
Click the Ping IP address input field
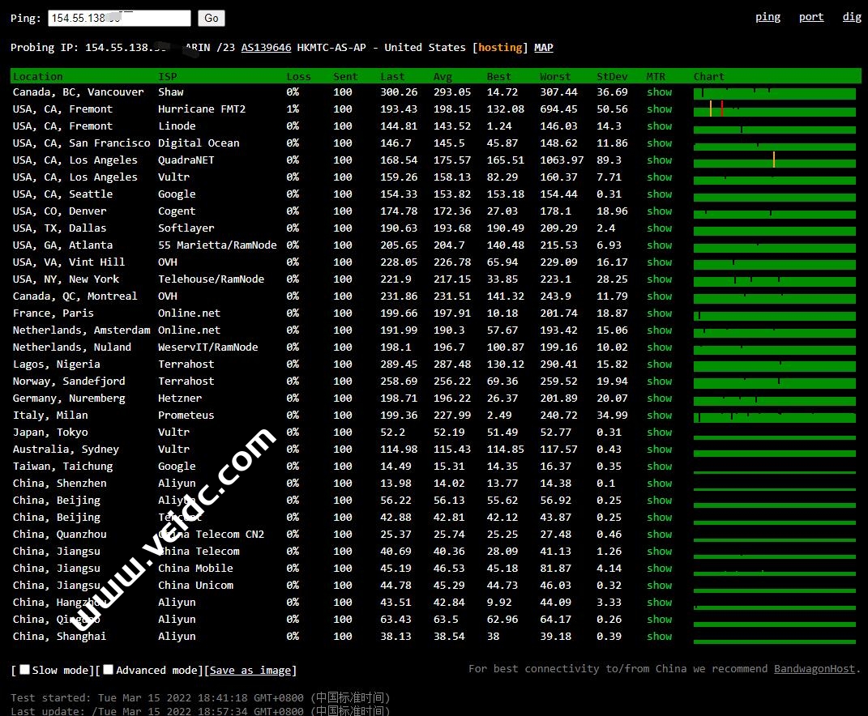[119, 18]
